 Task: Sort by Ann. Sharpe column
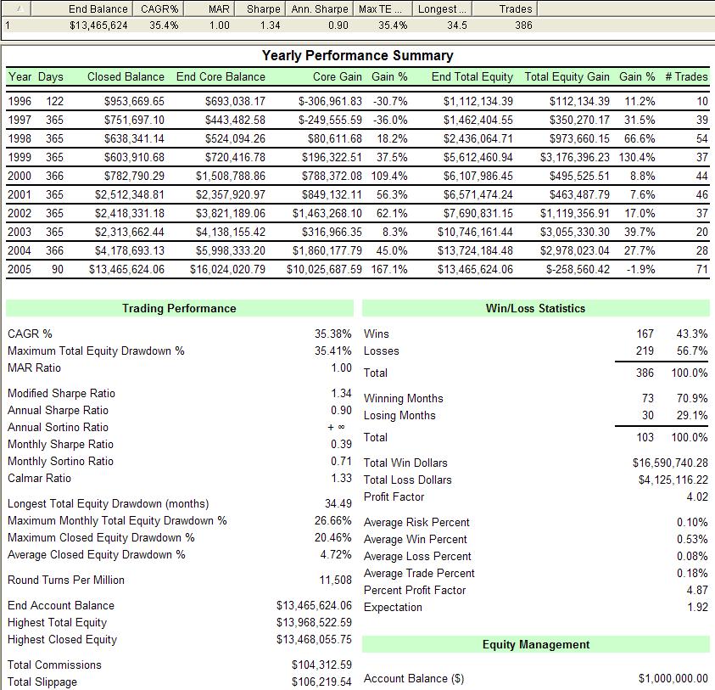point(320,8)
